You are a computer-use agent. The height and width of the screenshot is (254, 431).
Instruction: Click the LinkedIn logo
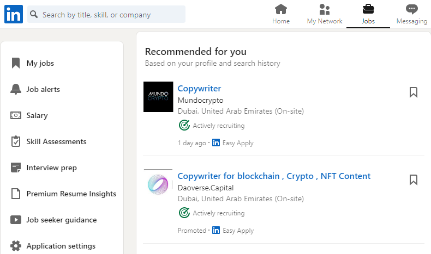pos(14,14)
